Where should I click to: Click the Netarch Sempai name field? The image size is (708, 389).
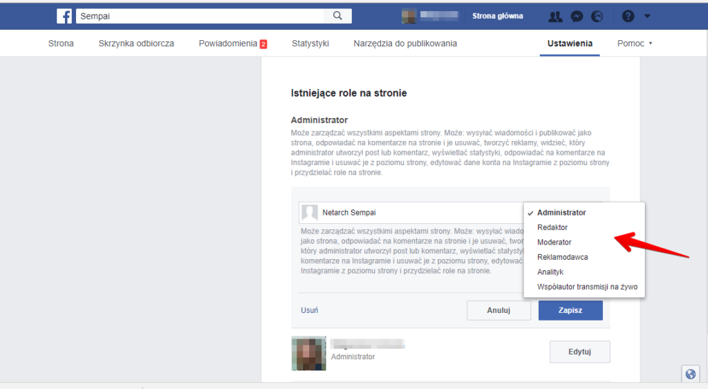click(411, 213)
